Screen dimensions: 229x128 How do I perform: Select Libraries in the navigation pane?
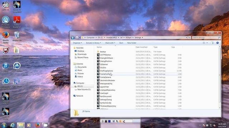[x=79, y=64]
